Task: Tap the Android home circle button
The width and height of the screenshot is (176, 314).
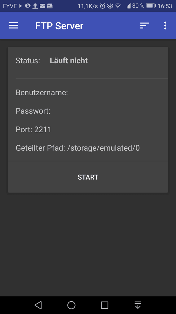Action: [x=71, y=305]
